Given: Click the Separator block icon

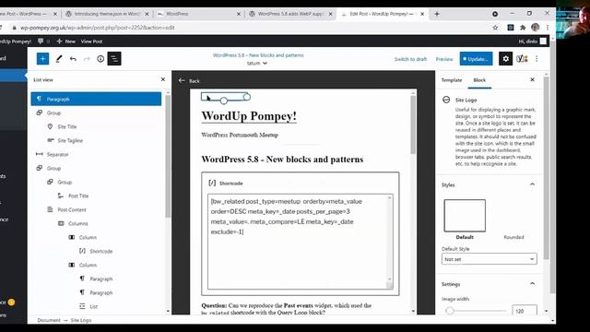Looking at the screenshot, I should (x=39, y=154).
